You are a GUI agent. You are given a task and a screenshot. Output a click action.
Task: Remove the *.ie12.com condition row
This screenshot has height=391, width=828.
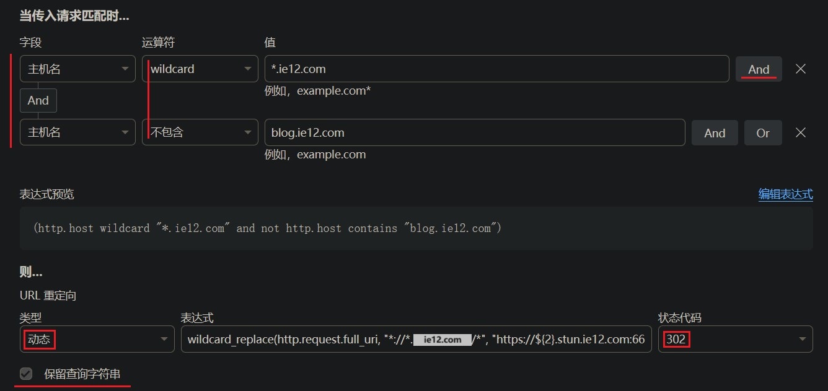point(800,69)
